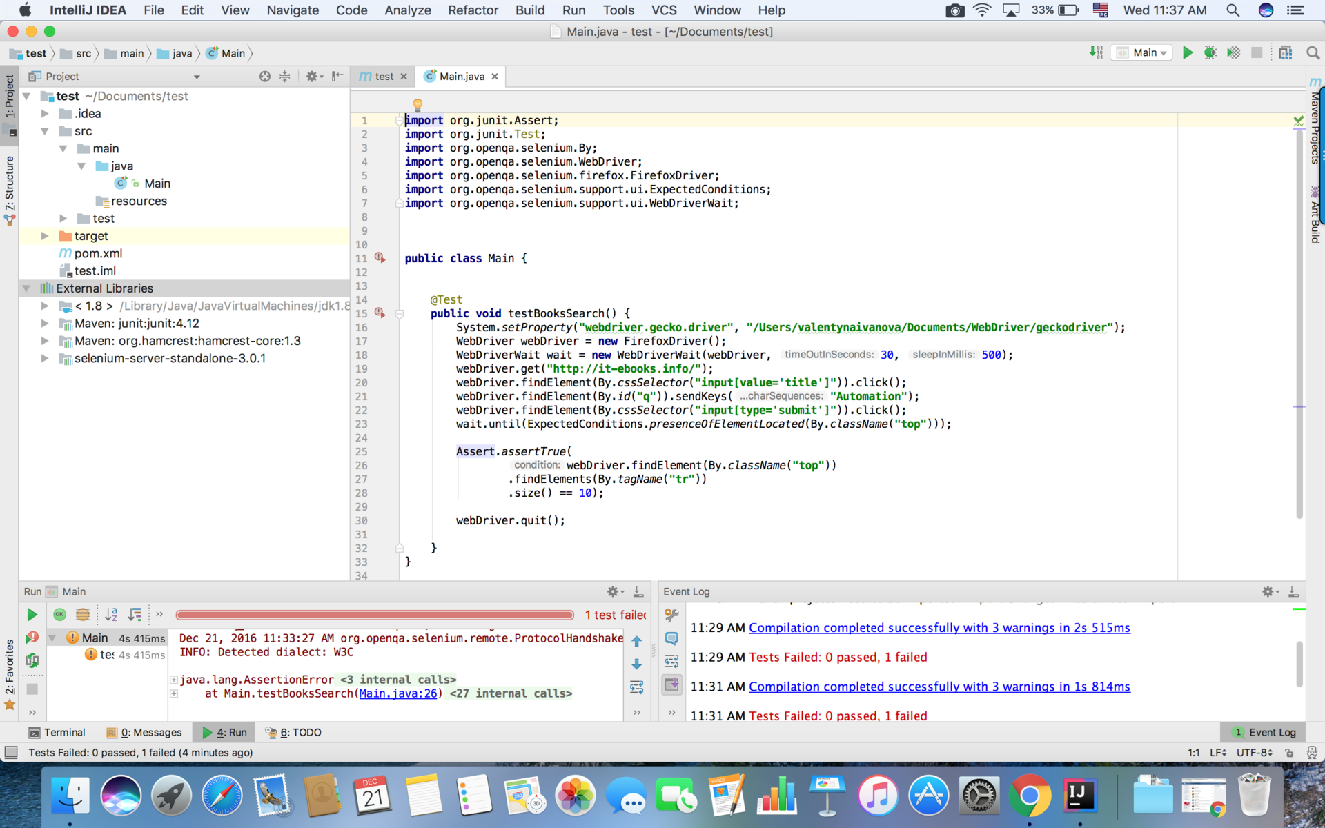The image size is (1325, 828).
Task: Toggle sort tests by duration
Action: 135,614
